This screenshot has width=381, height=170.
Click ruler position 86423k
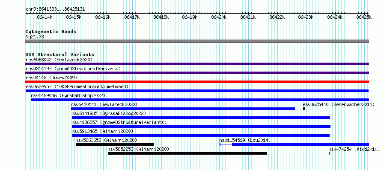(306, 17)
